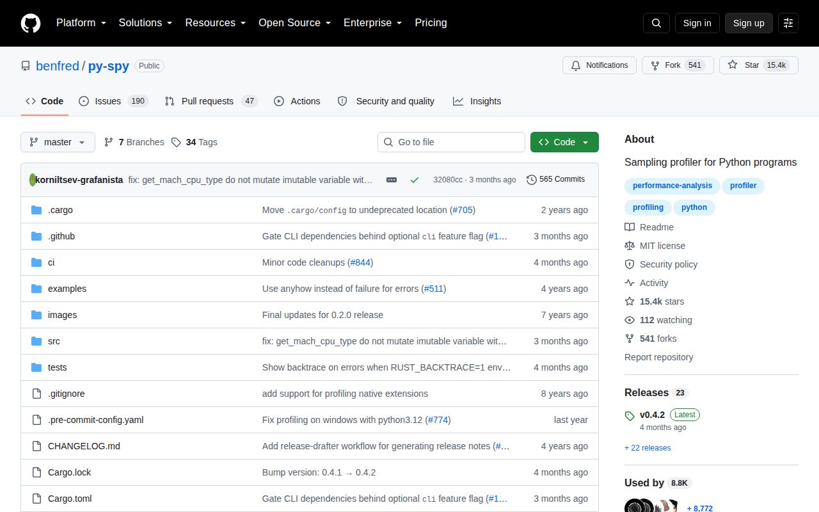Click the CHANGELOG.md file icon
Screen dimensions: 819x512
pos(36,446)
